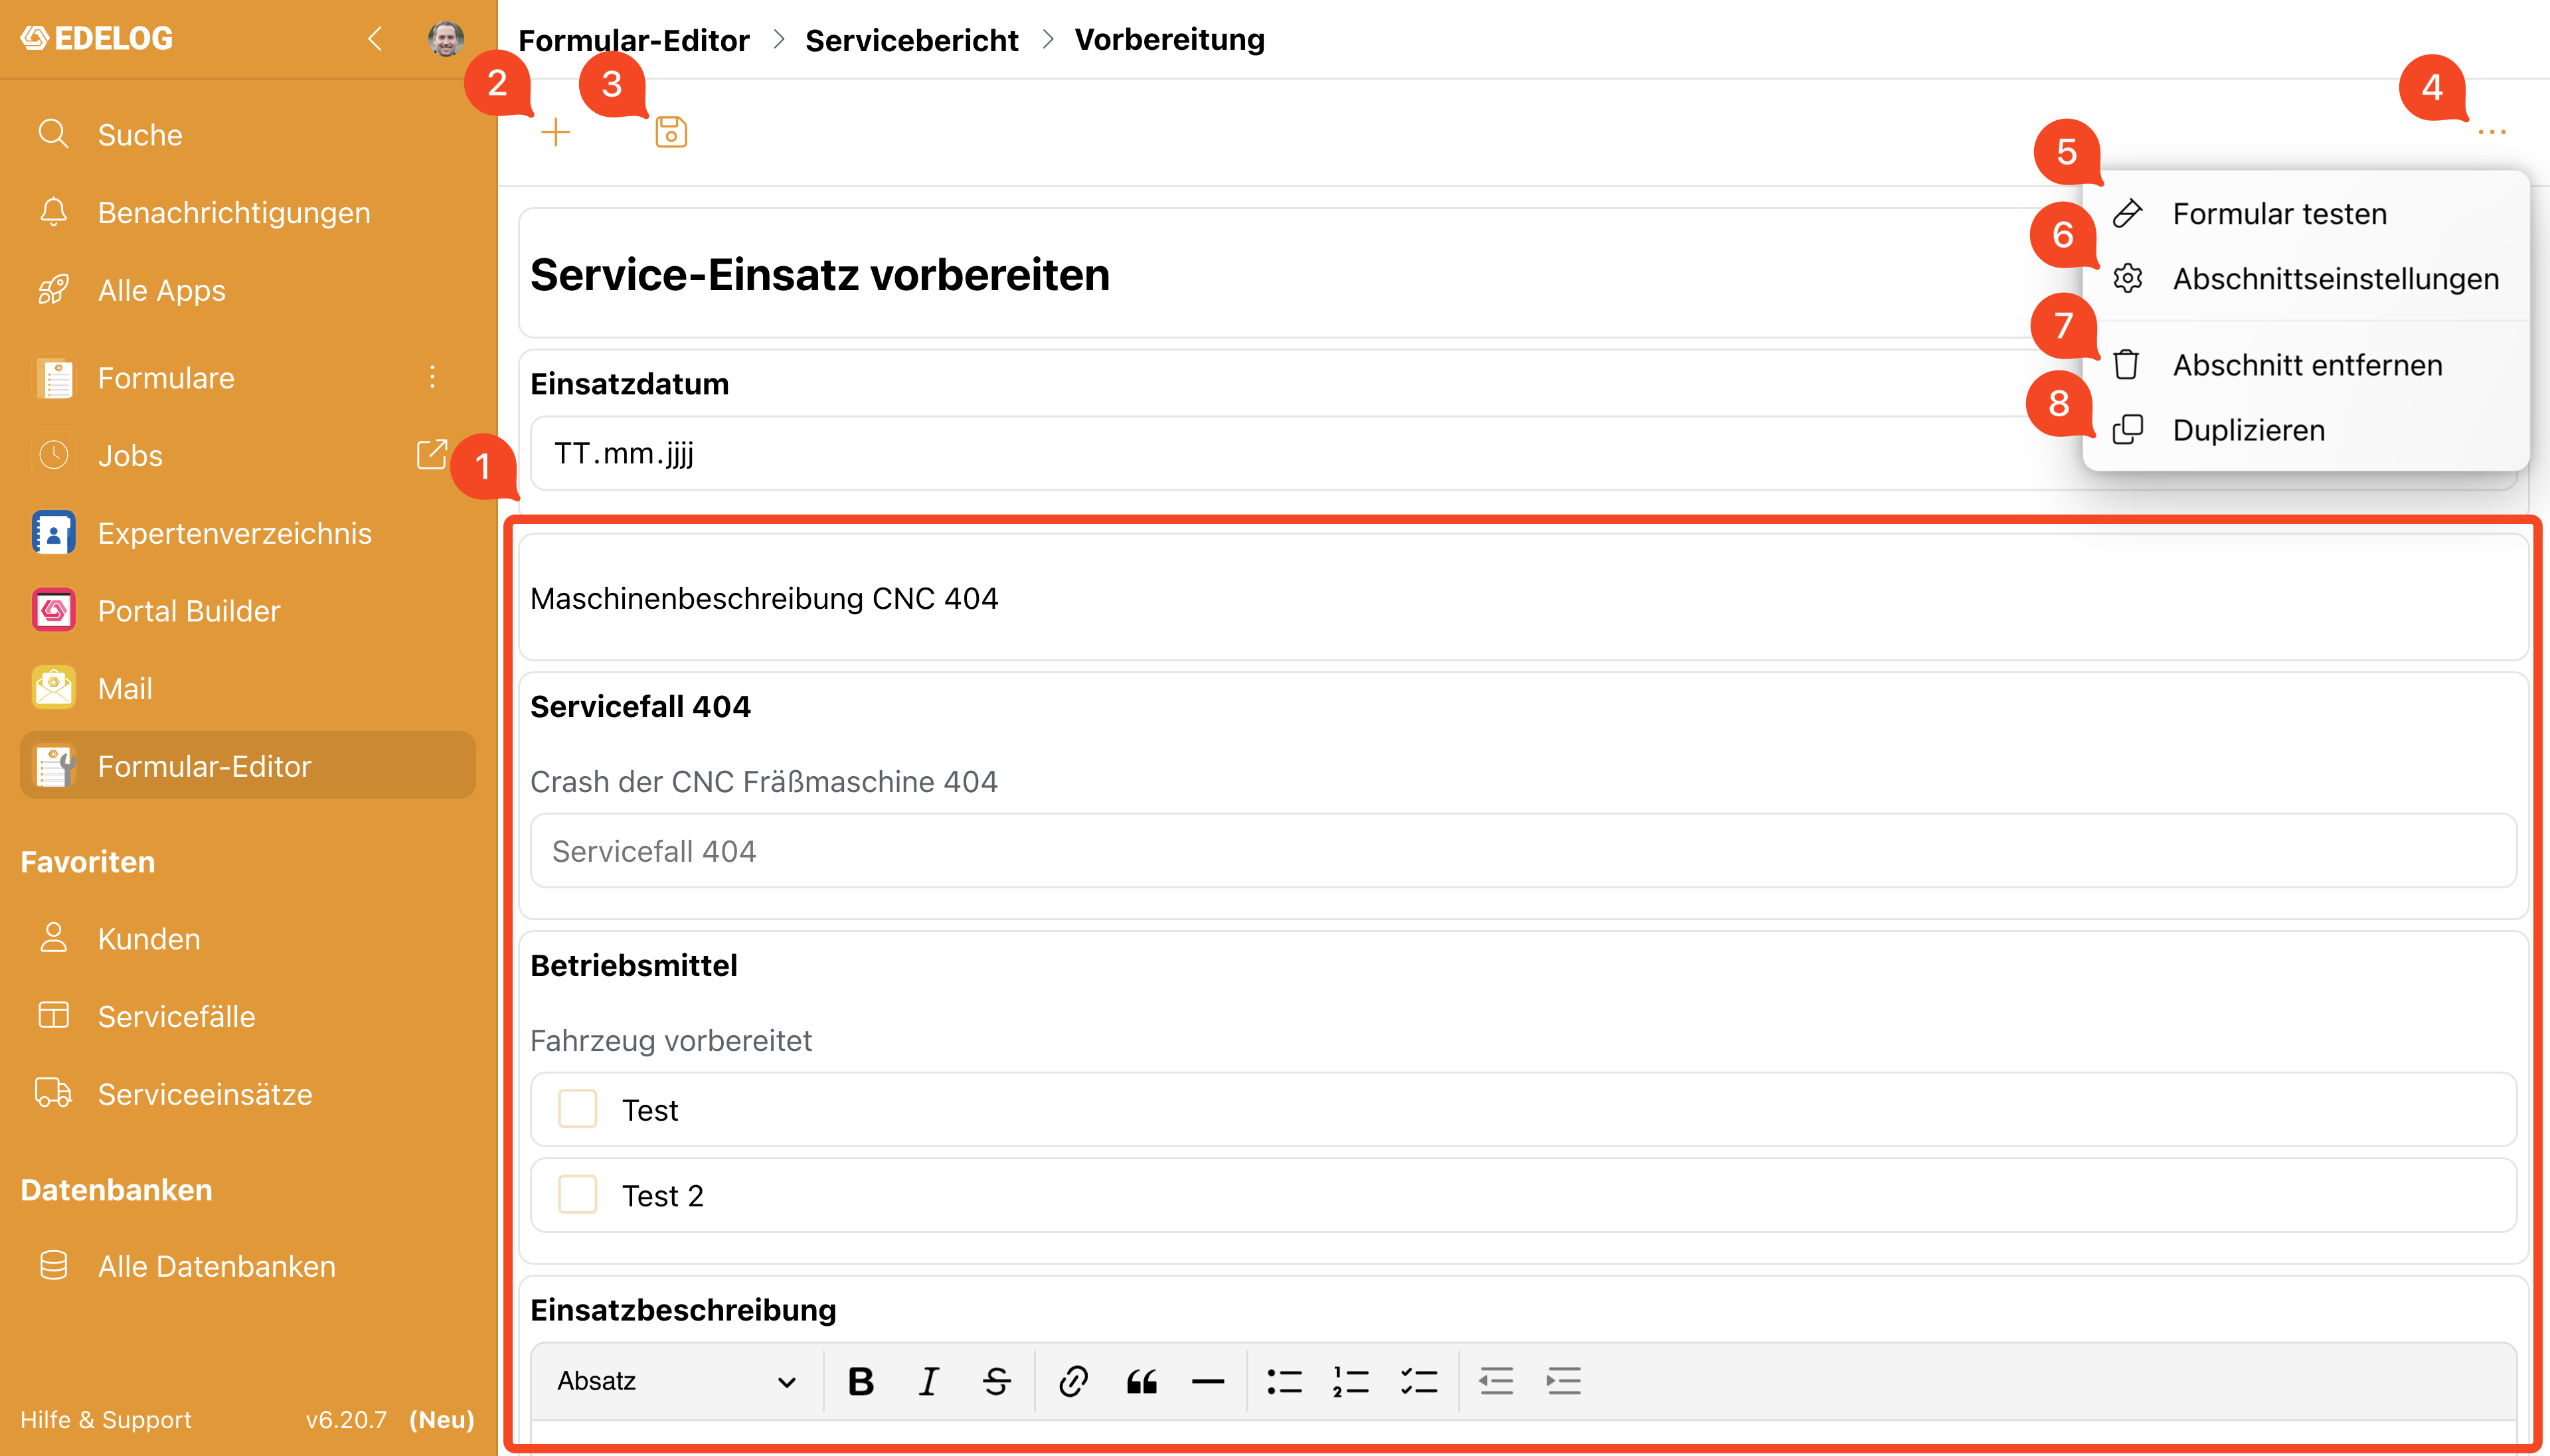Click the (Neu) version link
The image size is (2550, 1456).
[442, 1419]
